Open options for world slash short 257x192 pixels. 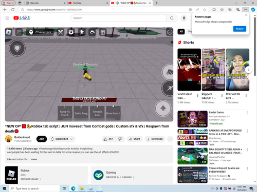pos(198,95)
